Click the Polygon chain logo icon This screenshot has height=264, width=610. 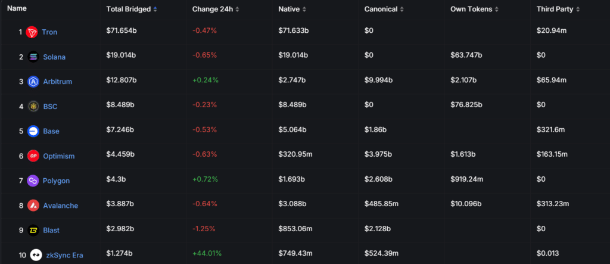tap(33, 181)
